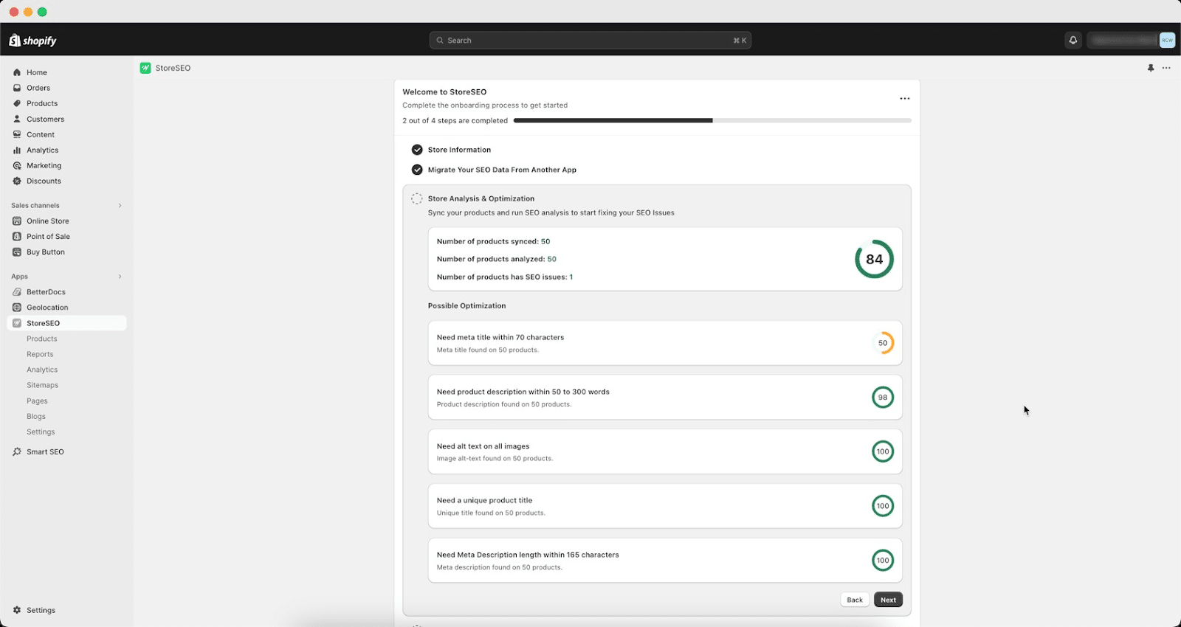Open Blogs under StoreSEO

[x=36, y=417]
